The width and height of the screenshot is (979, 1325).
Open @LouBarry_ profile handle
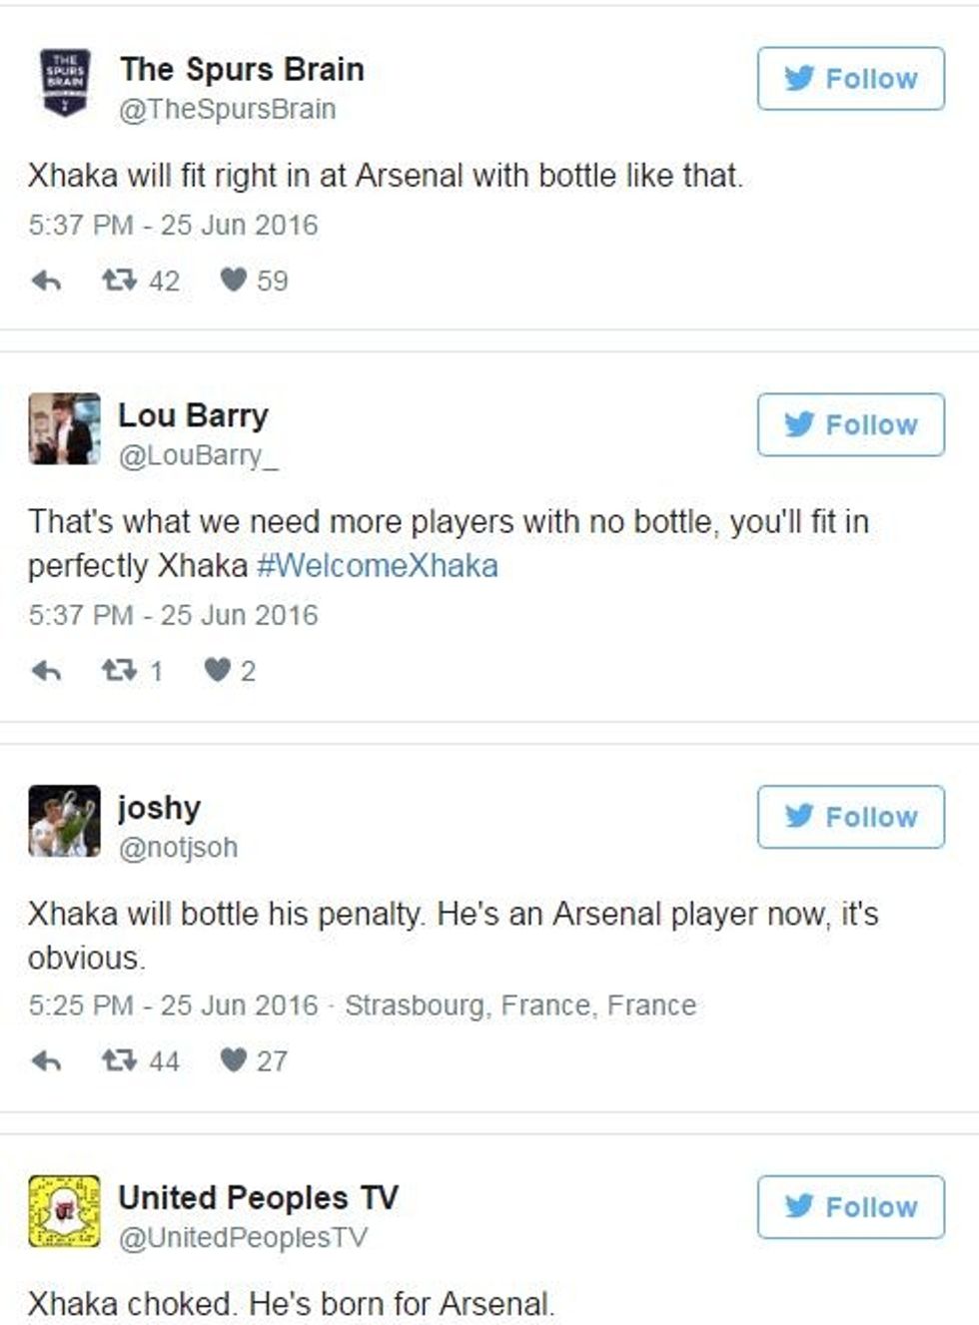point(198,455)
